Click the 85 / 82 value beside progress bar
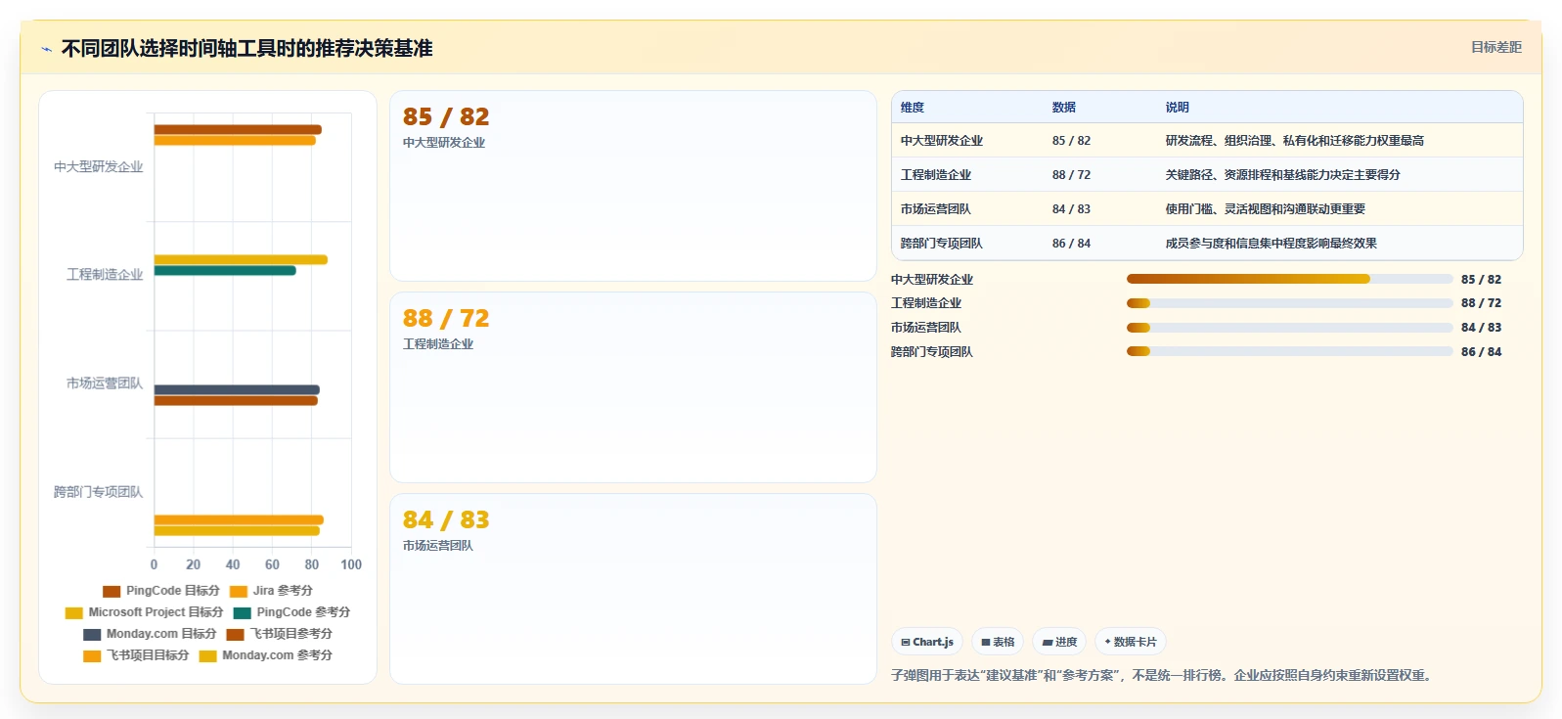 pos(1481,280)
